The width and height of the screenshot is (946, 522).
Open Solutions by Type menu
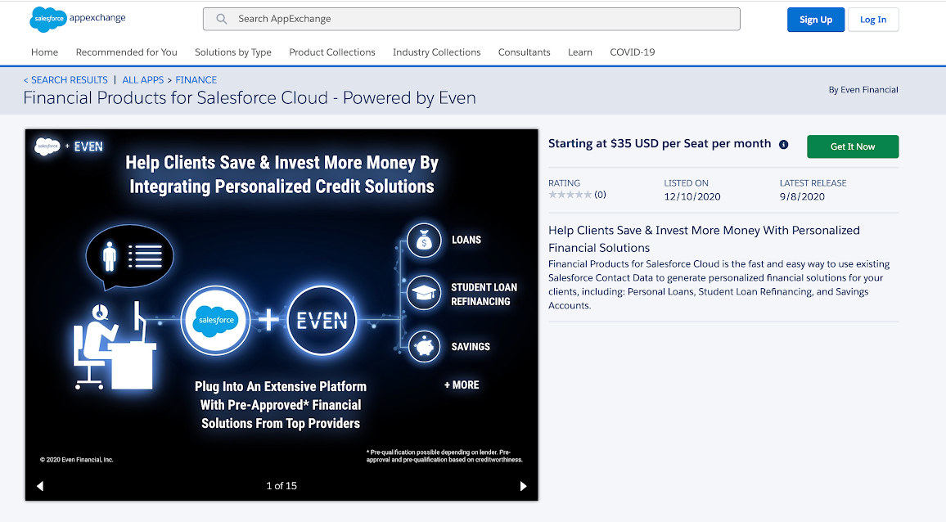click(233, 52)
